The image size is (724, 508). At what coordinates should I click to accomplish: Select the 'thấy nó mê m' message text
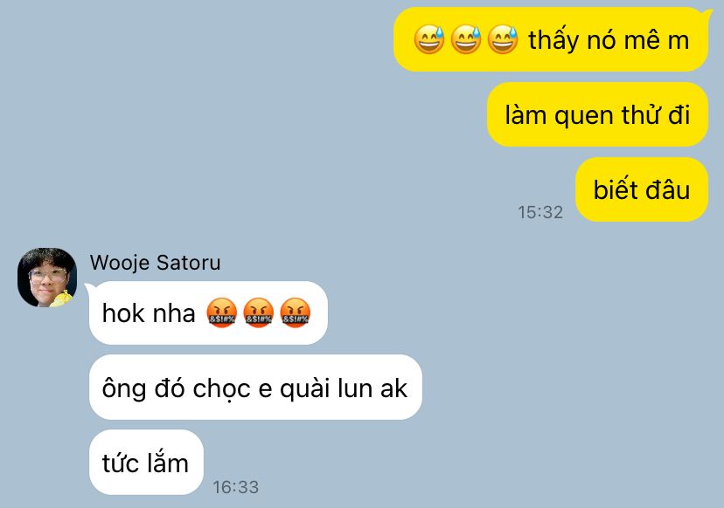pos(609,40)
